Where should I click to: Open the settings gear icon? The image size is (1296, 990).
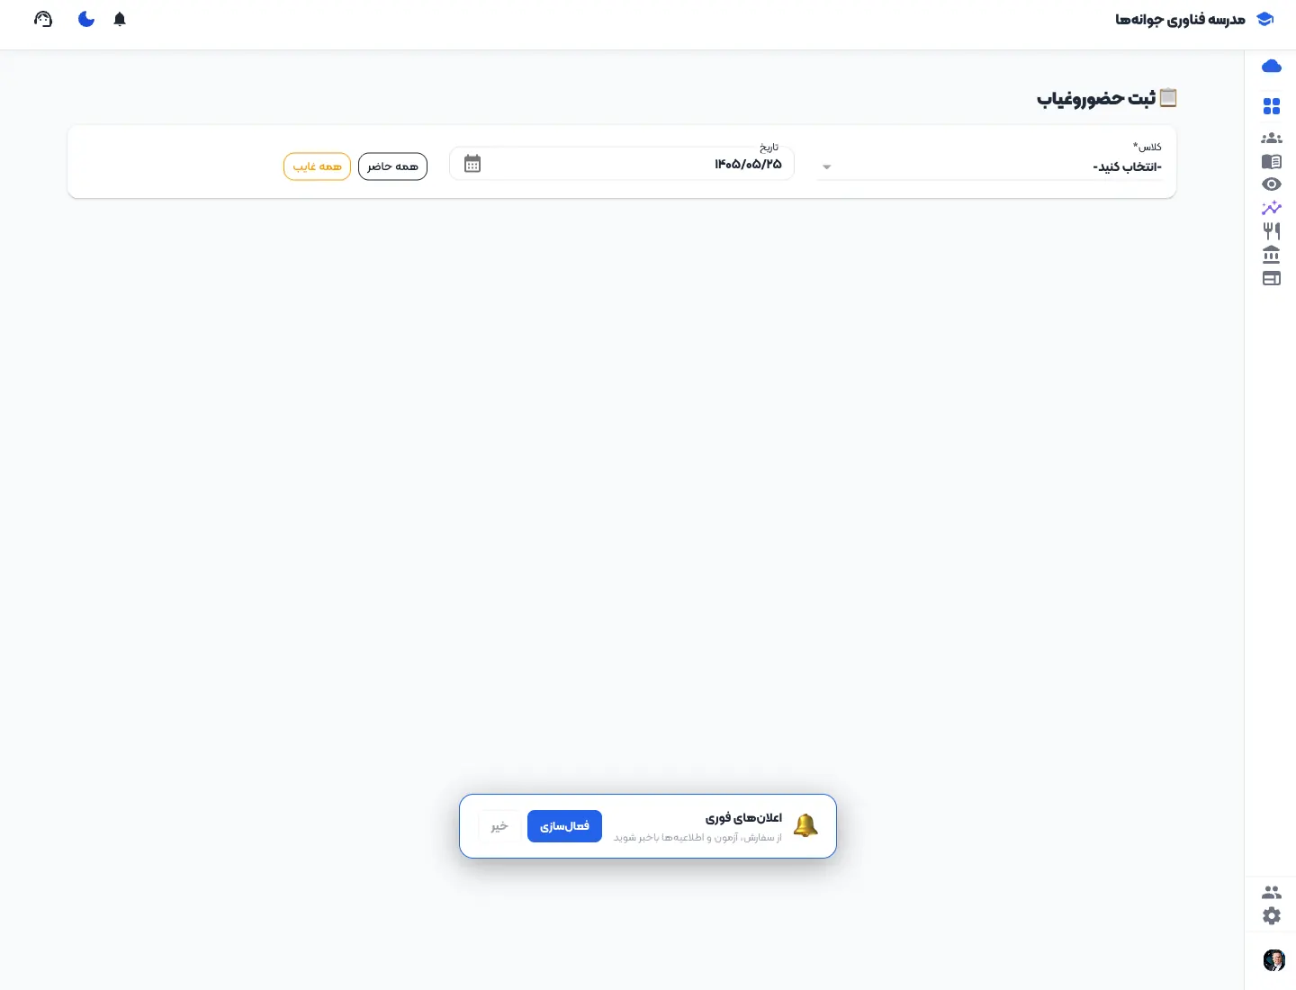coord(1271,916)
